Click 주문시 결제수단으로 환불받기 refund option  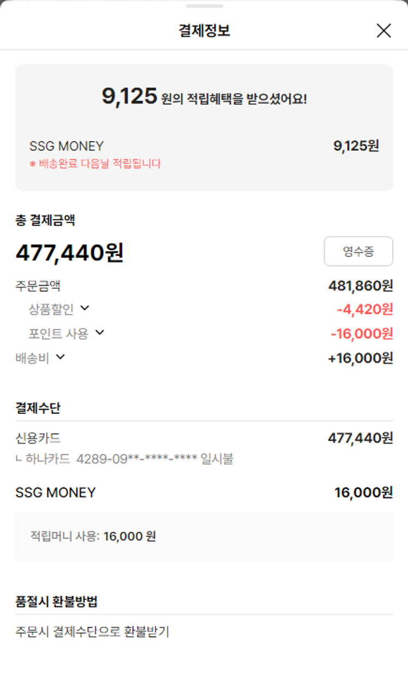(92, 632)
